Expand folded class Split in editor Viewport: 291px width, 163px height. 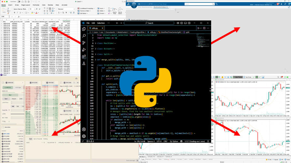click(95, 54)
